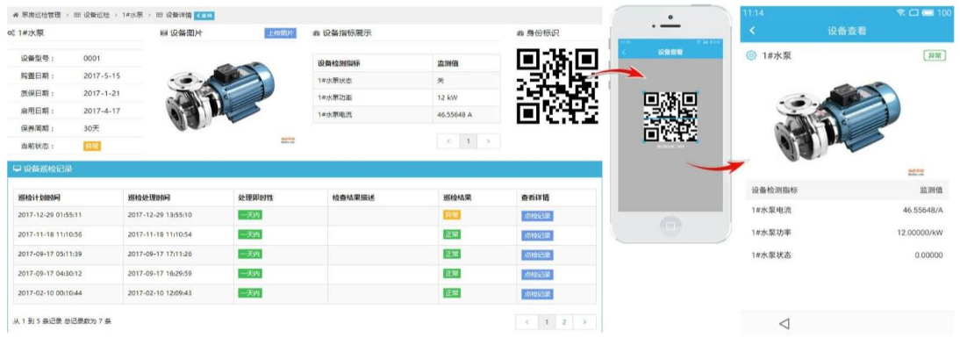Tap the pump photo in the mobile app

(x=838, y=121)
